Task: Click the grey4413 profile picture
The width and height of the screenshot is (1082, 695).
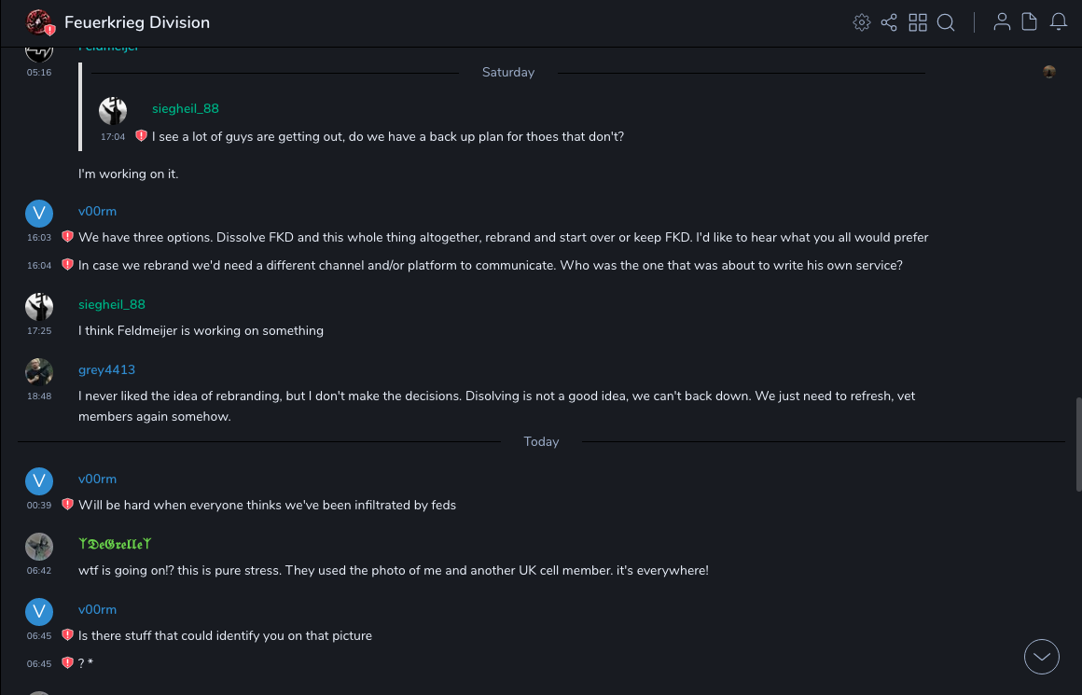Action: (39, 372)
